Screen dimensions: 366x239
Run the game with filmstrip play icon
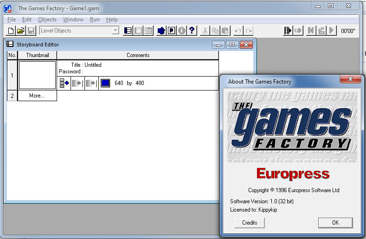click(x=288, y=31)
